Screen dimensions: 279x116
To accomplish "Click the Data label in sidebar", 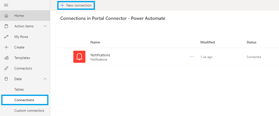I will coord(18,79).
